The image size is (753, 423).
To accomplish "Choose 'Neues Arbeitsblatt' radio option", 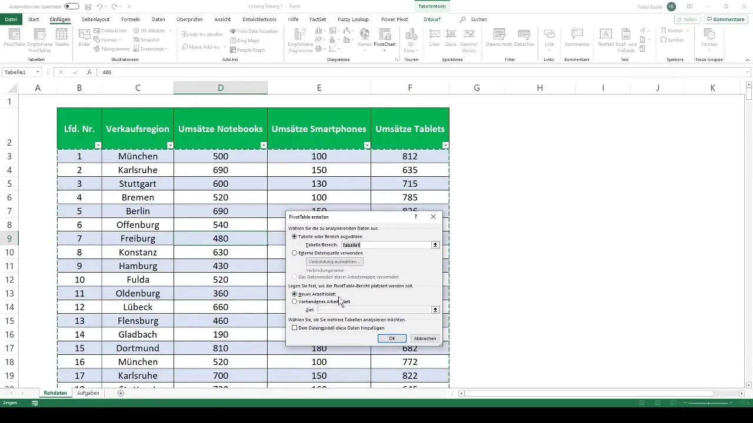I will (295, 293).
